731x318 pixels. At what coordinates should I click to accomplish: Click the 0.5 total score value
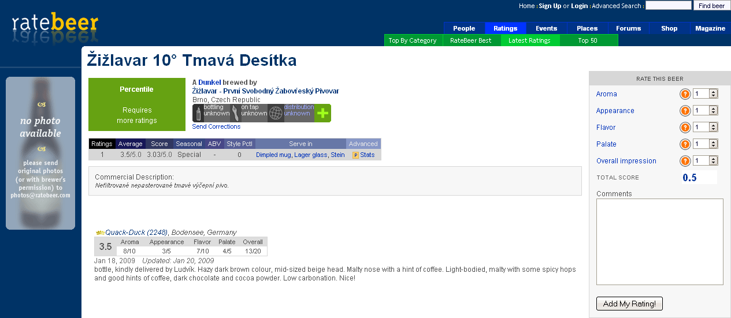pyautogui.click(x=689, y=178)
